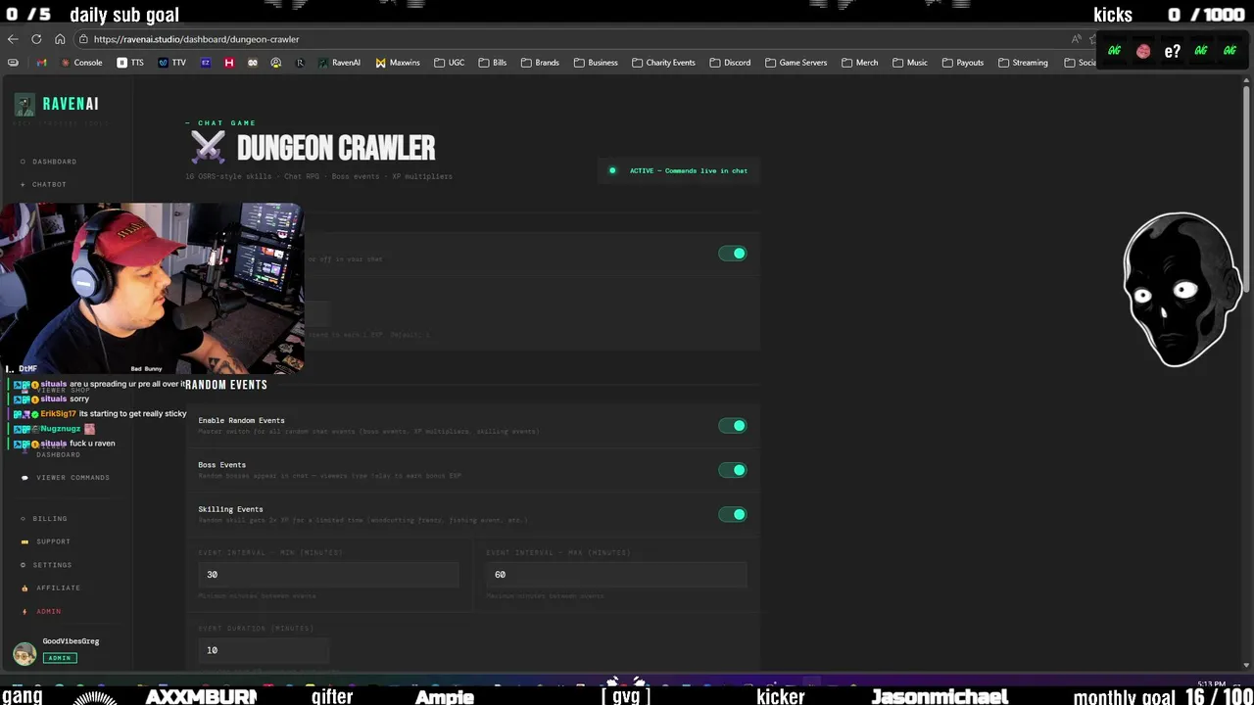1254x705 pixels.
Task: Click the ACTIVE commands live status badge
Action: click(679, 170)
